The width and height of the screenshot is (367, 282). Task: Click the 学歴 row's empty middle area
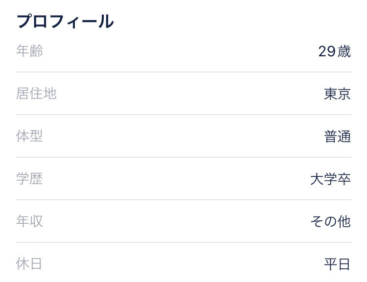177,179
